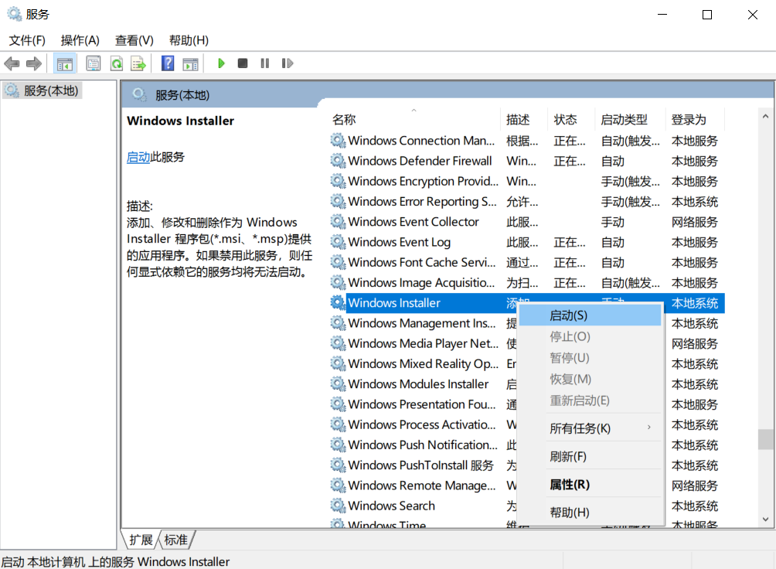Sort by the 状态 column header
The width and height of the screenshot is (776, 569).
tap(570, 119)
